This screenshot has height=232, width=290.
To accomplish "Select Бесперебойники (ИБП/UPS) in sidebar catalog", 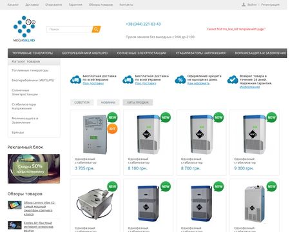I will tap(33, 80).
